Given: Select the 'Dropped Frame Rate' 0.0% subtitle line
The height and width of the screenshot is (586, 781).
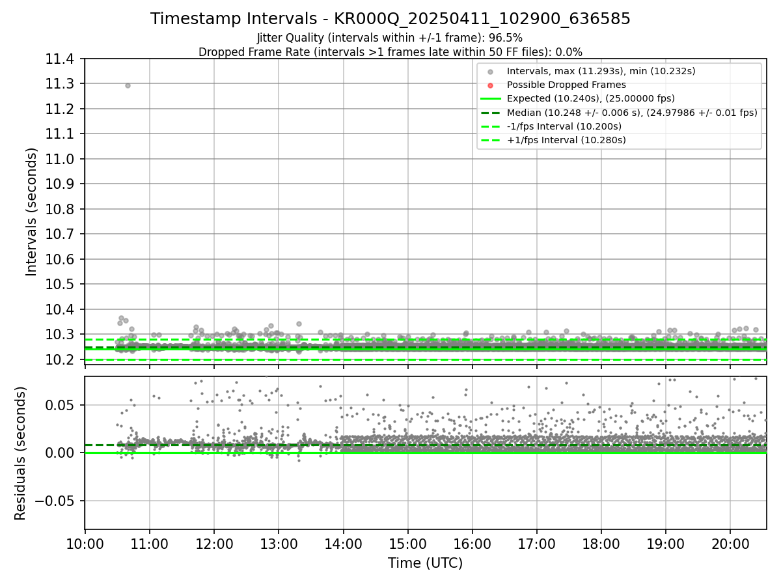Looking at the screenshot, I should (x=390, y=52).
